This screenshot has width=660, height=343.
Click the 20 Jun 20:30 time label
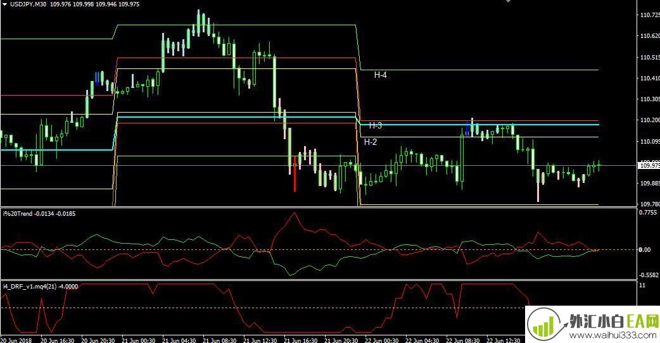pyautogui.click(x=98, y=340)
